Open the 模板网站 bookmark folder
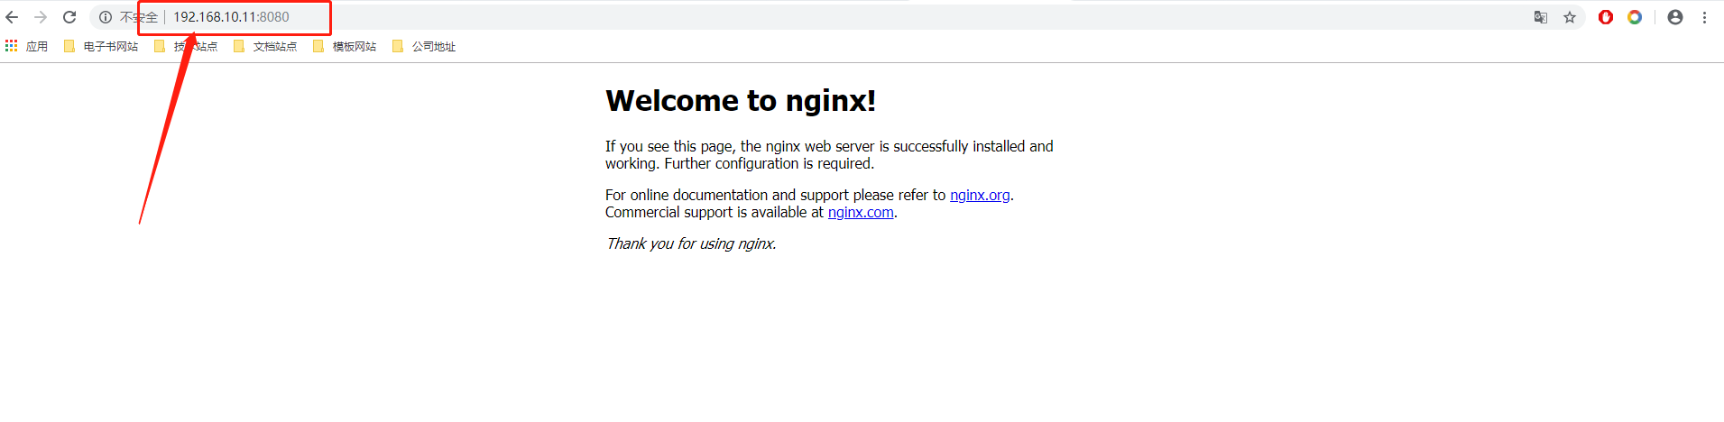The width and height of the screenshot is (1724, 422). coord(345,46)
